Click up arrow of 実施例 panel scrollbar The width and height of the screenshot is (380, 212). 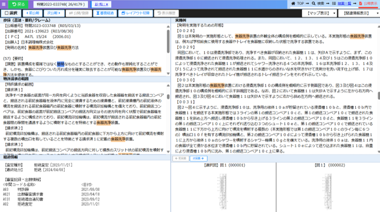[378, 26]
